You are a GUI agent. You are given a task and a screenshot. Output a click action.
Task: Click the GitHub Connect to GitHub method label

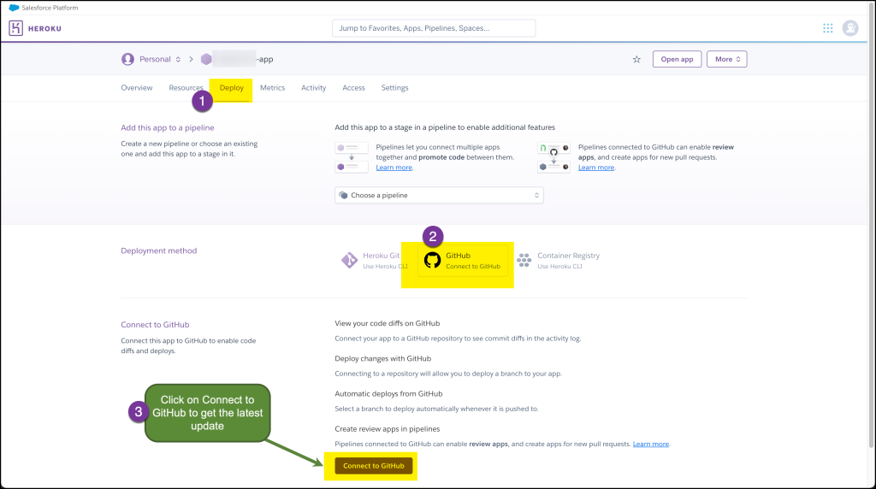[472, 261]
